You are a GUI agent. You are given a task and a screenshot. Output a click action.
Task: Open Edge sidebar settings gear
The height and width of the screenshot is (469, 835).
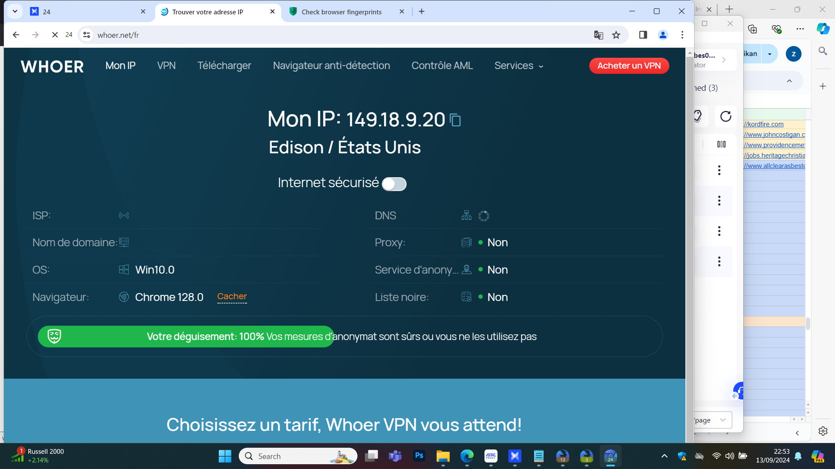[x=823, y=431]
